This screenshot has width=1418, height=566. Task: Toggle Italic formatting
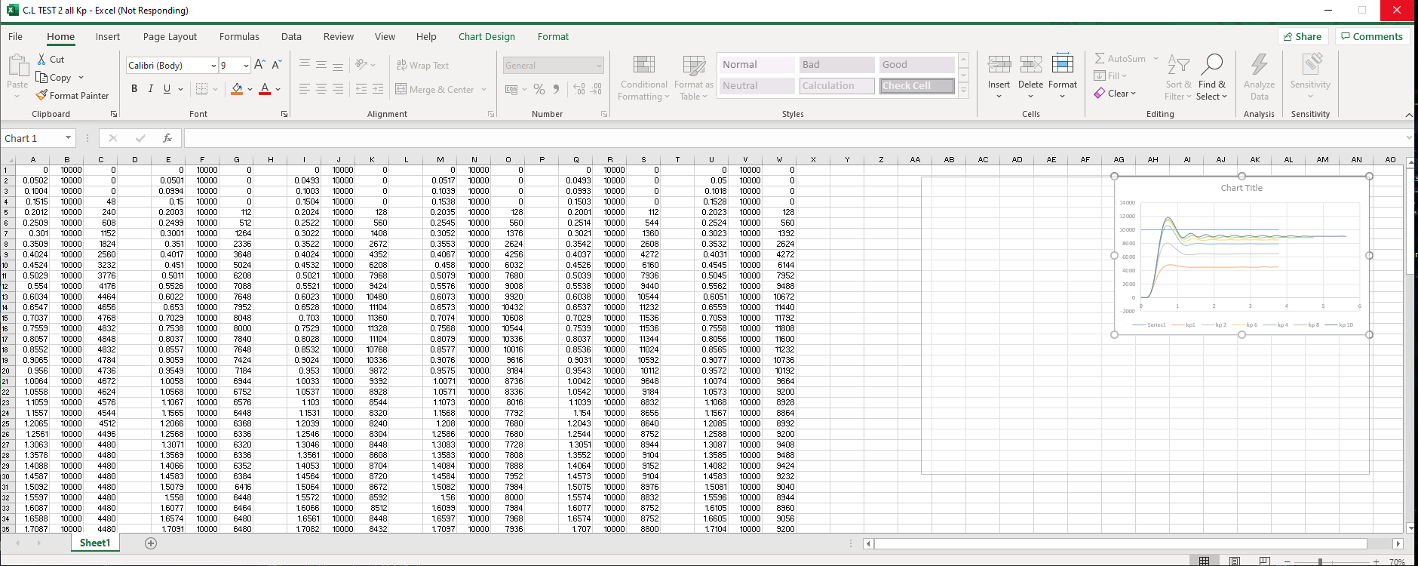coord(151,89)
